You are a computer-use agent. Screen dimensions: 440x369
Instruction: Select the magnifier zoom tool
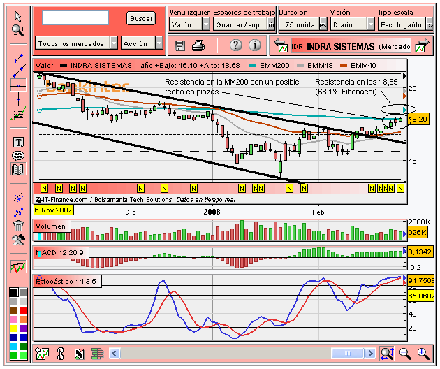point(18,30)
